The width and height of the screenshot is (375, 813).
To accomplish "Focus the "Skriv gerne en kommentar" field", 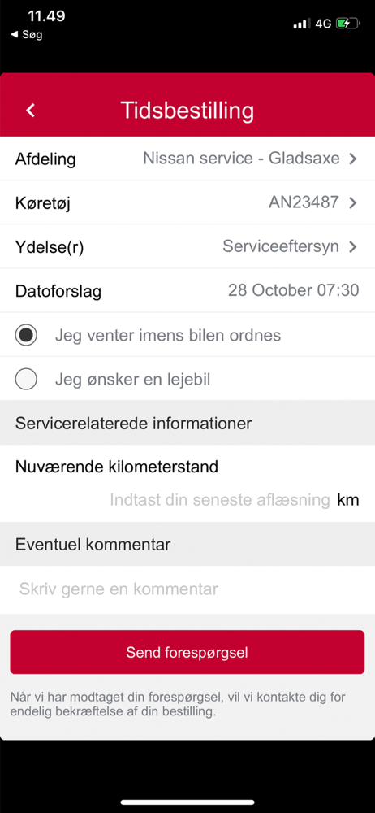I will [x=187, y=589].
